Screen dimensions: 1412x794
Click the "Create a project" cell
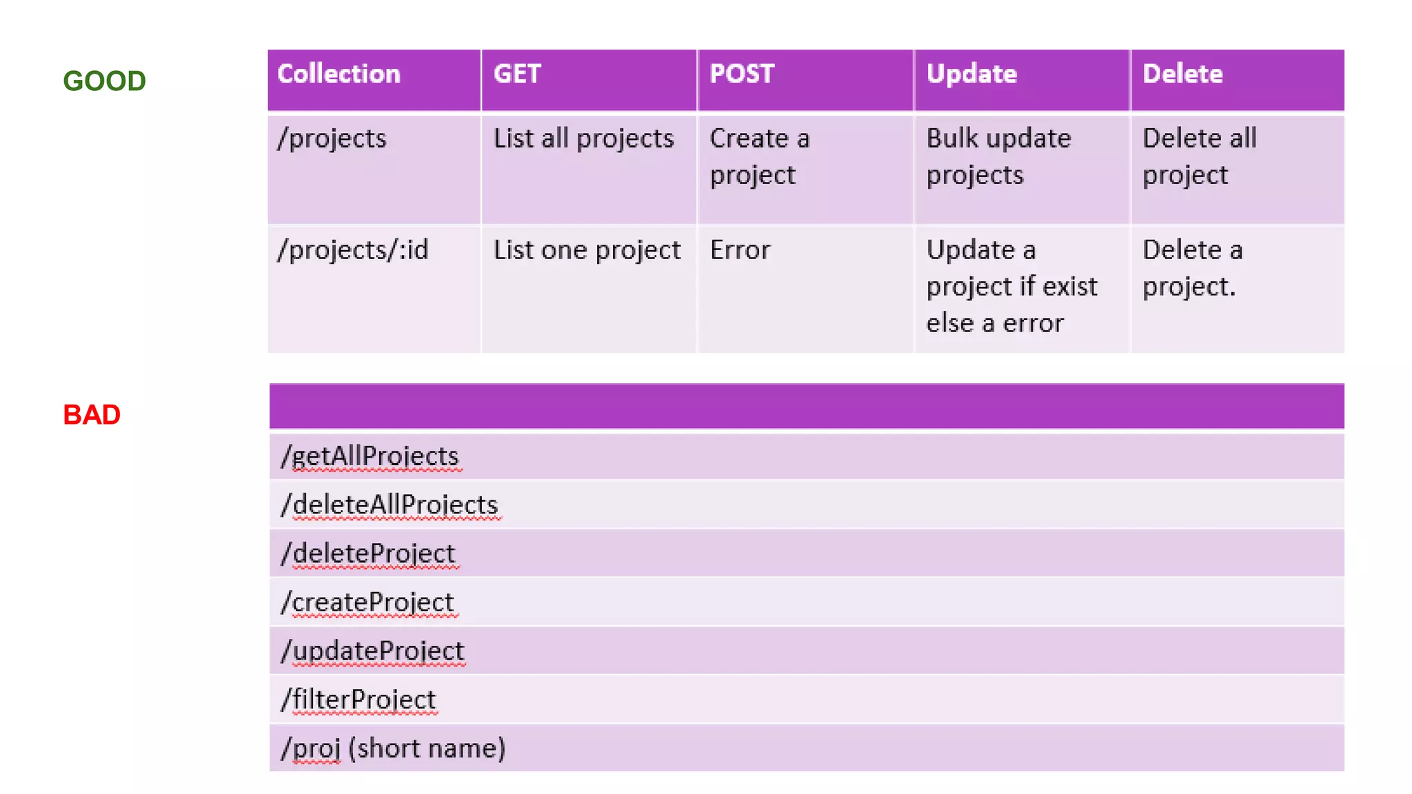[x=760, y=156]
